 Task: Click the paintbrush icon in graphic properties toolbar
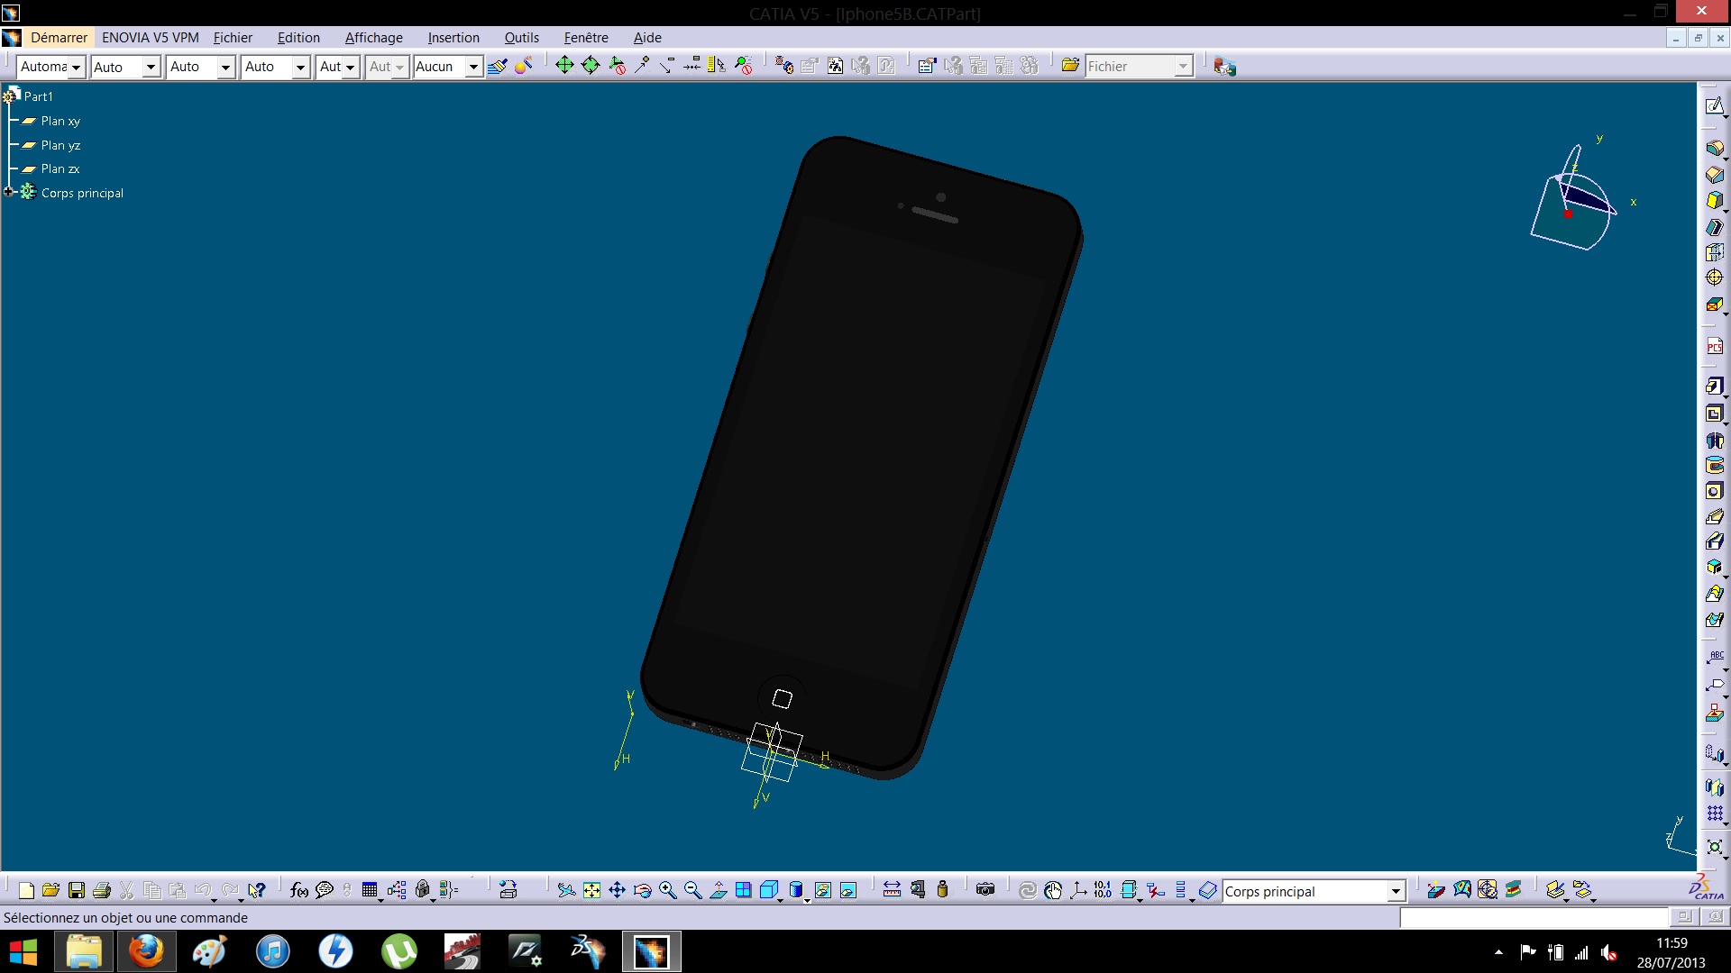point(498,66)
